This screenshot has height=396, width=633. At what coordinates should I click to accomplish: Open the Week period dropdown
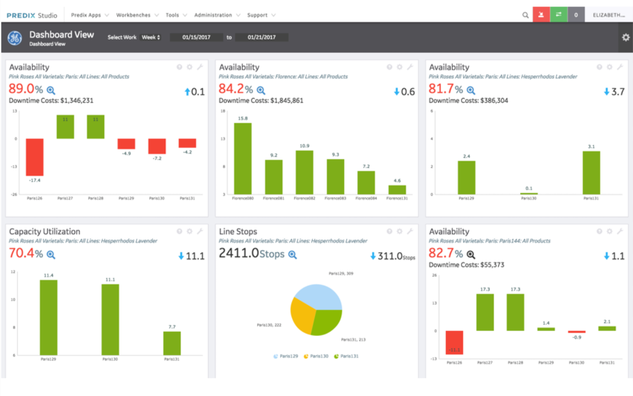click(x=151, y=37)
